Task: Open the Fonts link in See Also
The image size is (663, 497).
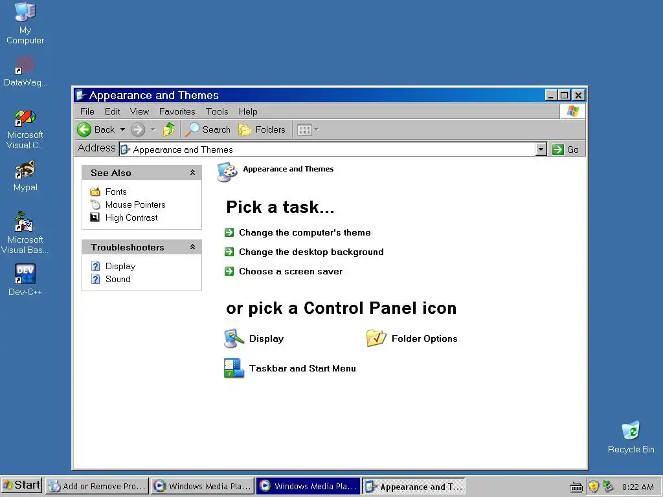Action: (116, 192)
